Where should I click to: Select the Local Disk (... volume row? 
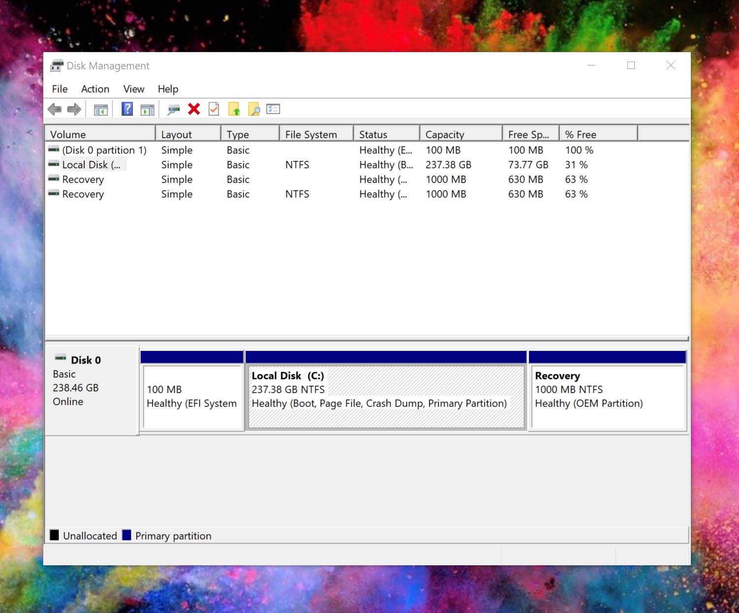pos(367,165)
